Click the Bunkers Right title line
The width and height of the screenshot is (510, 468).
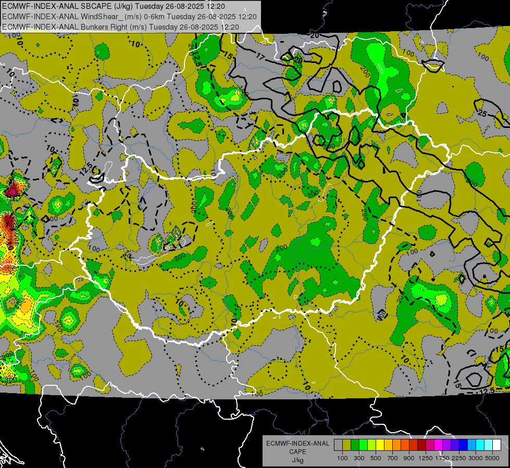pos(120,27)
